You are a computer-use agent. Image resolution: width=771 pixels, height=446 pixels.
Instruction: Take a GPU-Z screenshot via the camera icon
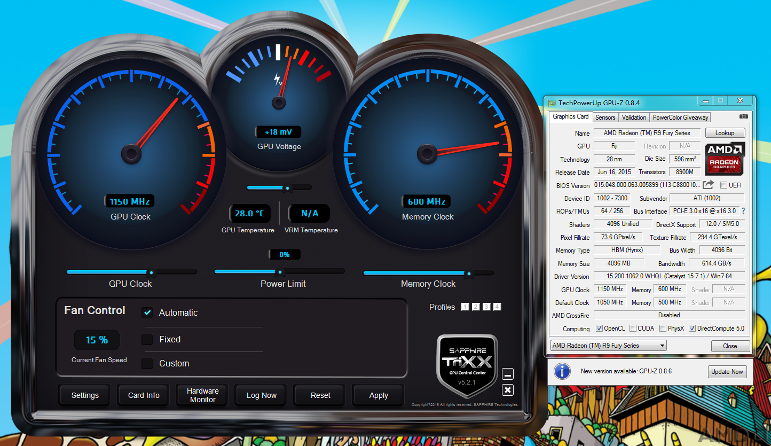click(743, 116)
